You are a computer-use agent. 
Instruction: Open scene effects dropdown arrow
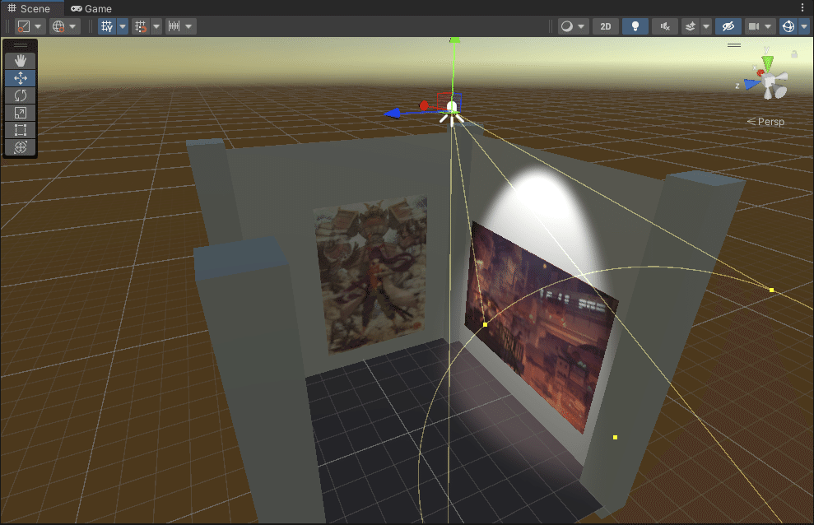pos(706,26)
